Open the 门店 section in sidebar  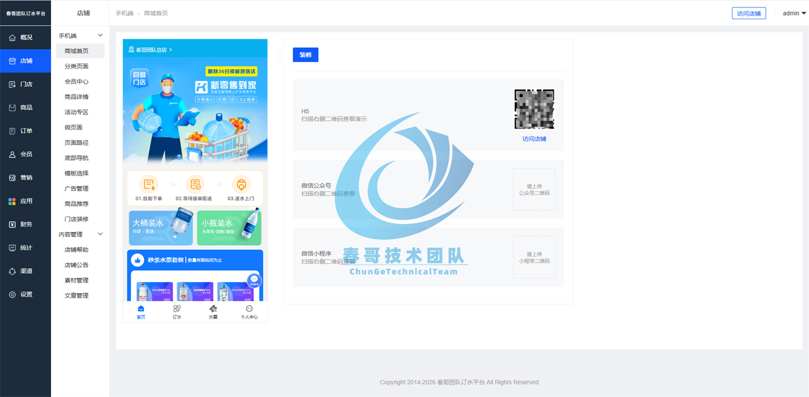[25, 84]
